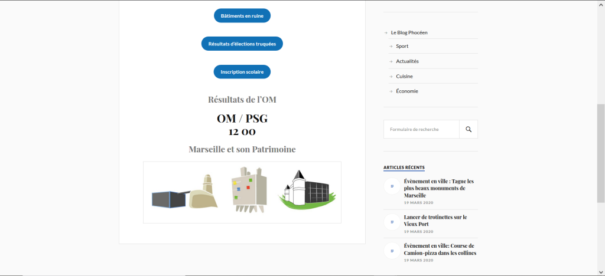Click the Articles Récents heading
Image resolution: width=605 pixels, height=276 pixels.
coord(404,167)
